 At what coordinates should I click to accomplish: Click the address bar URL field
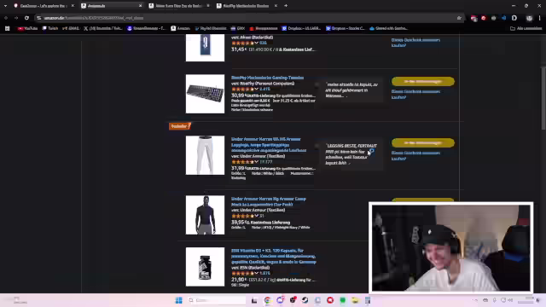(x=247, y=18)
